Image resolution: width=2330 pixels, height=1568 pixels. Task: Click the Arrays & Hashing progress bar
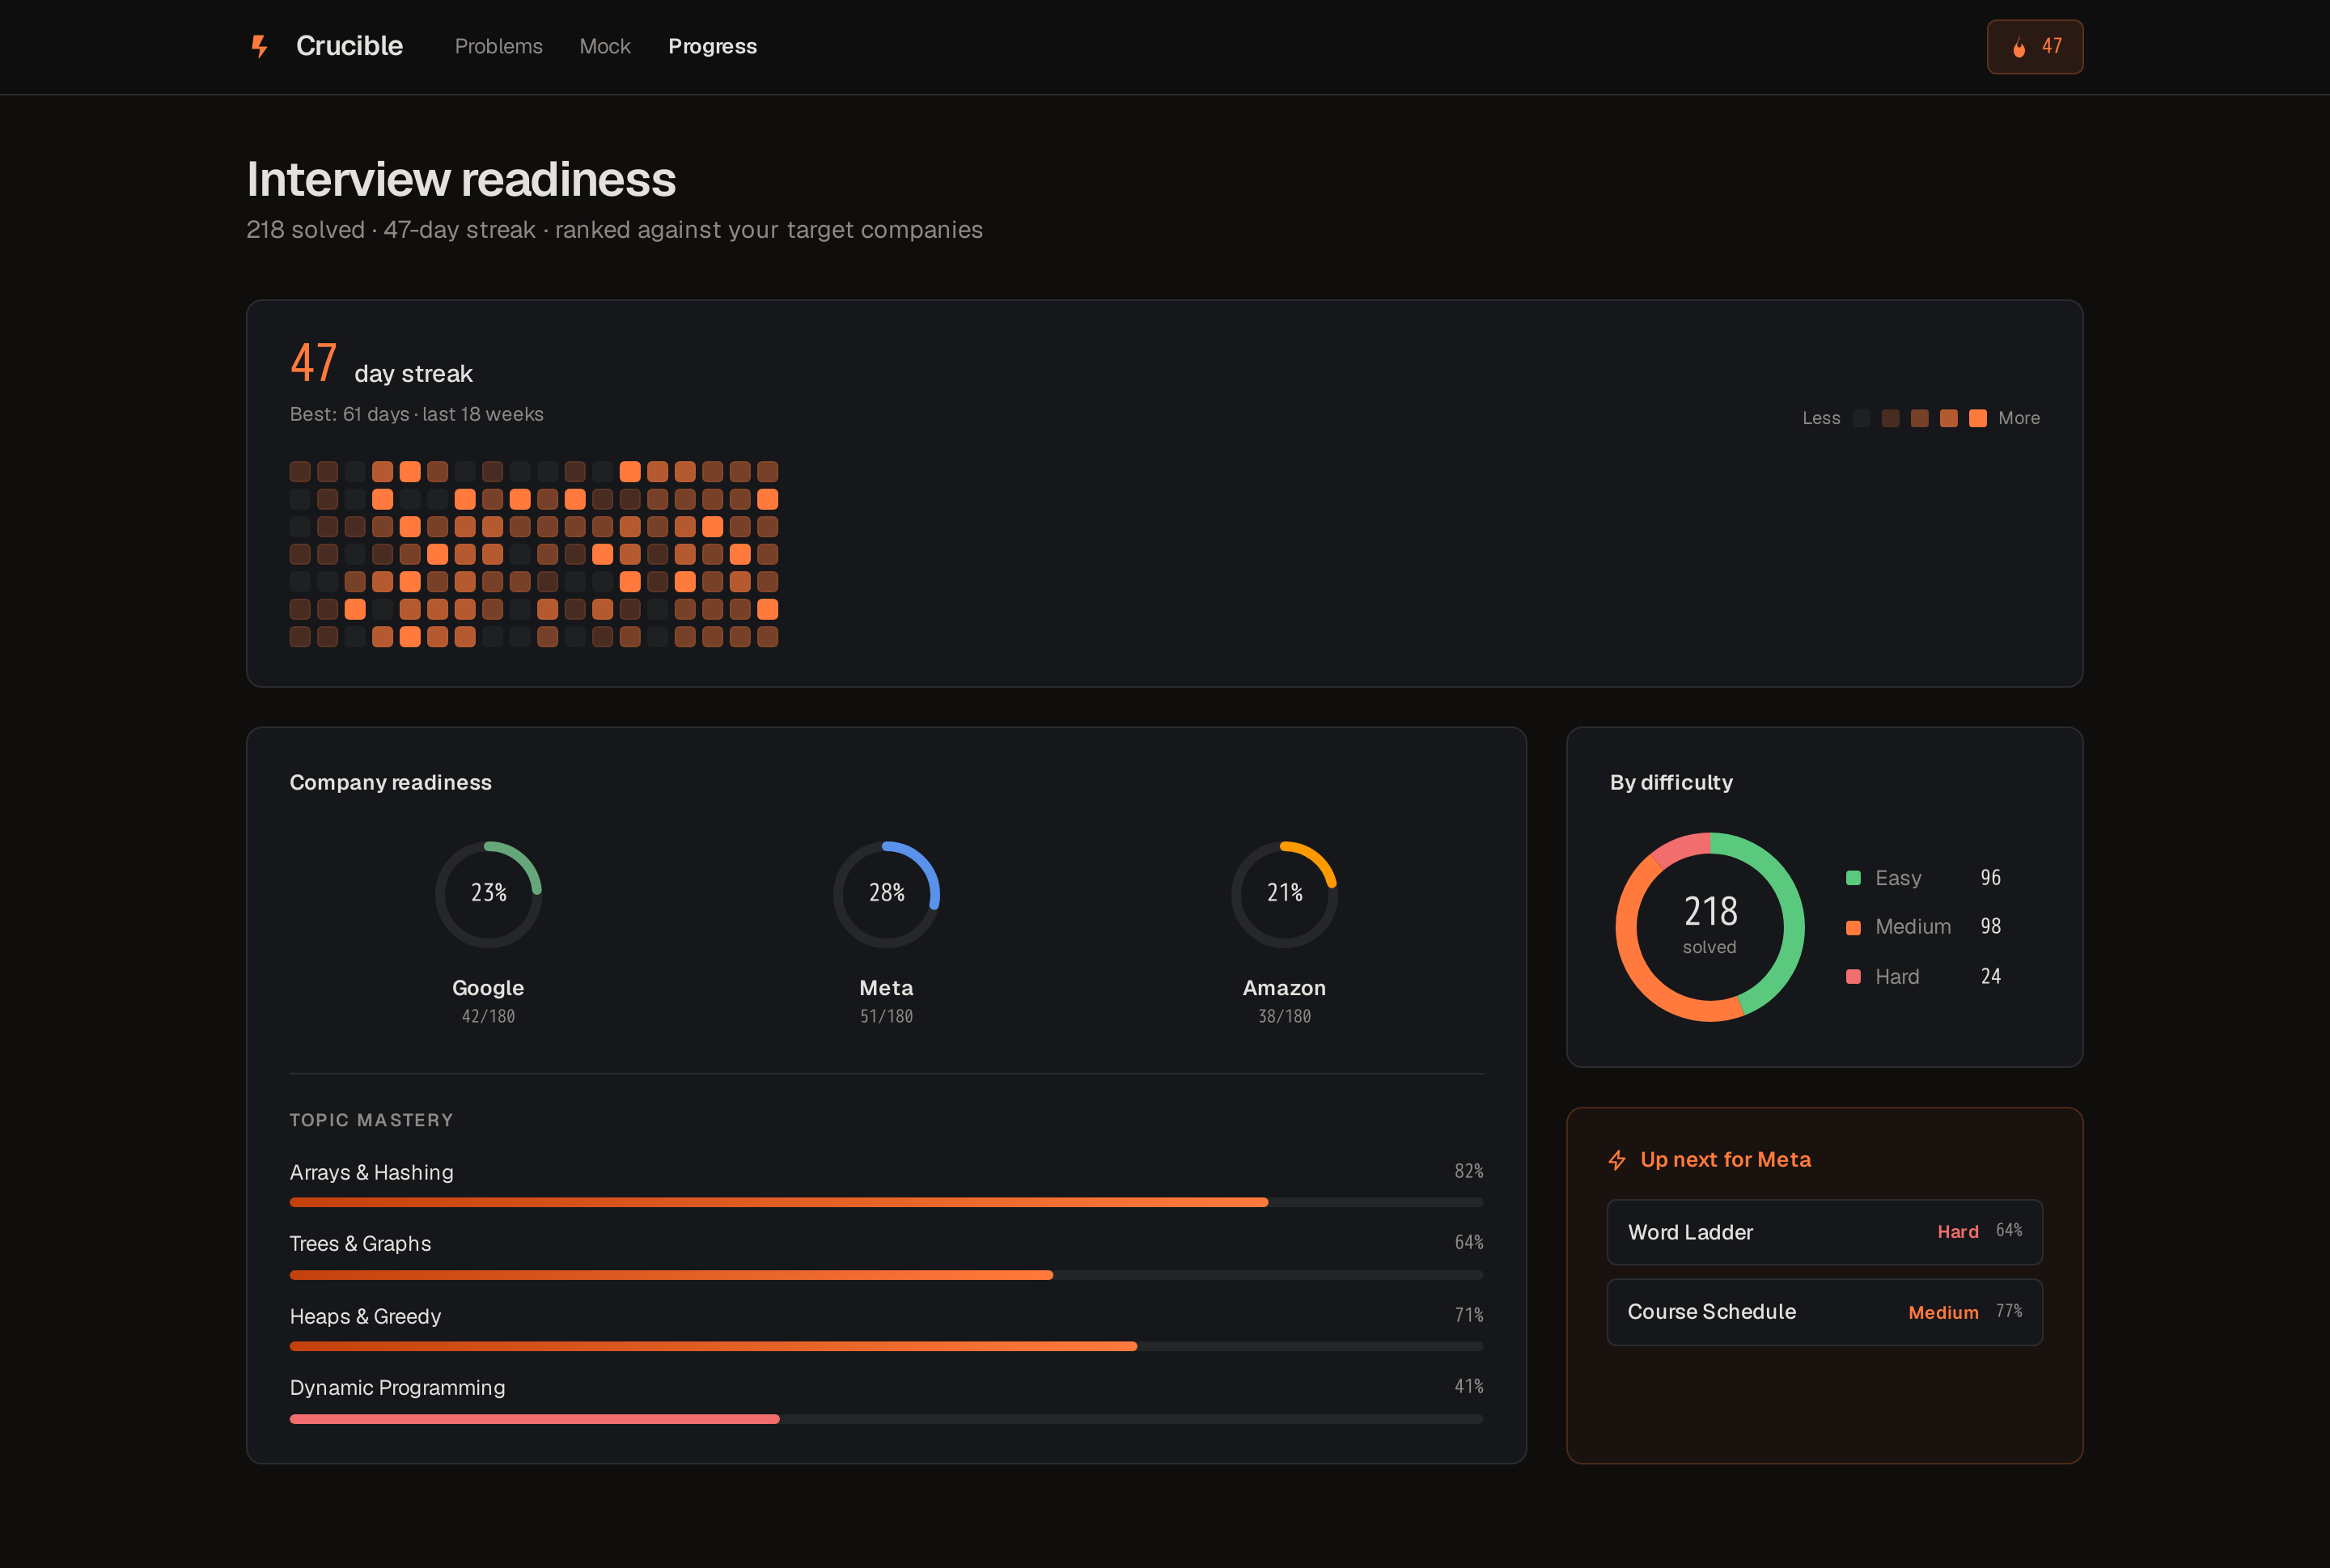886,1203
